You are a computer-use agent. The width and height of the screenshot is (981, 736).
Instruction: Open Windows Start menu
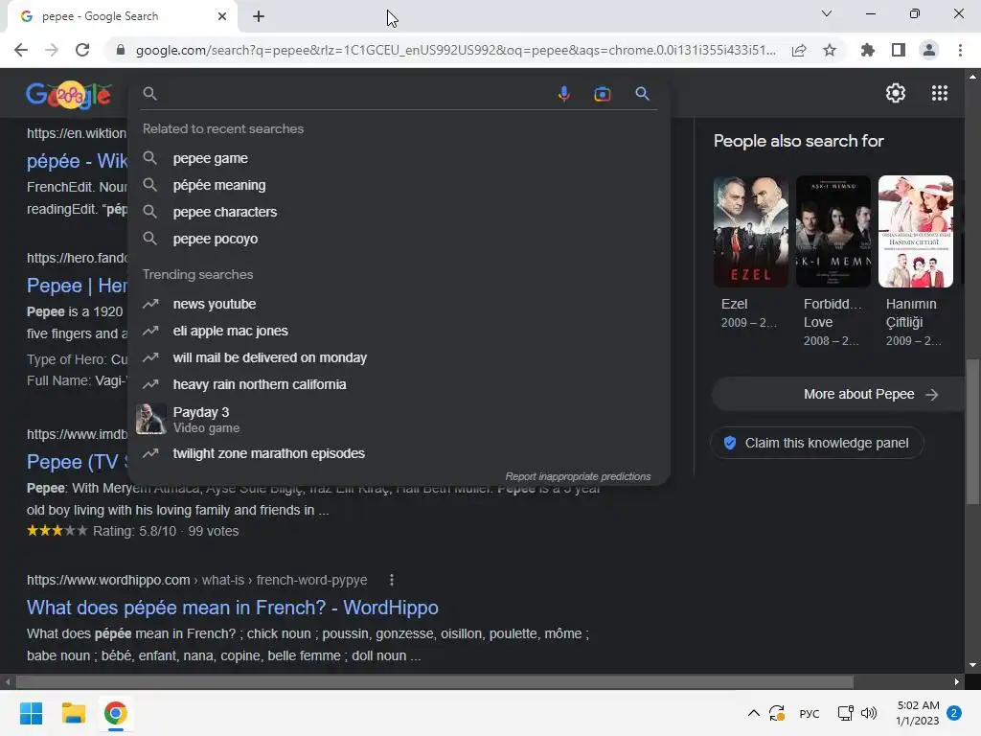(31, 713)
